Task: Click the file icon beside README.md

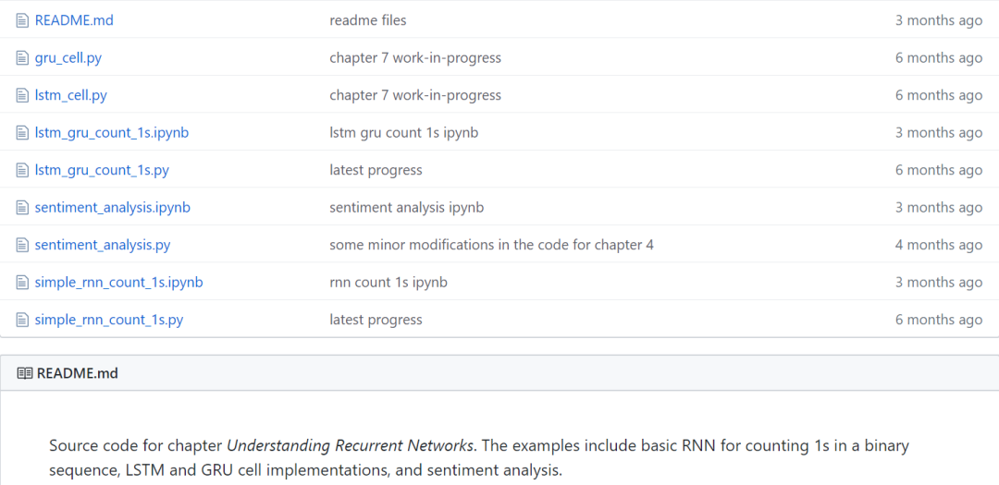Action: (x=22, y=20)
